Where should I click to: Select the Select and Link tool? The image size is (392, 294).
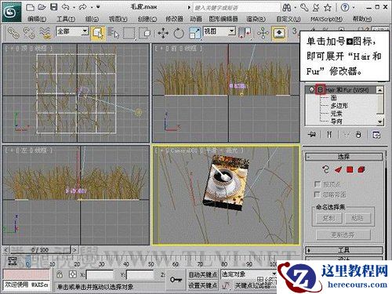[13, 33]
